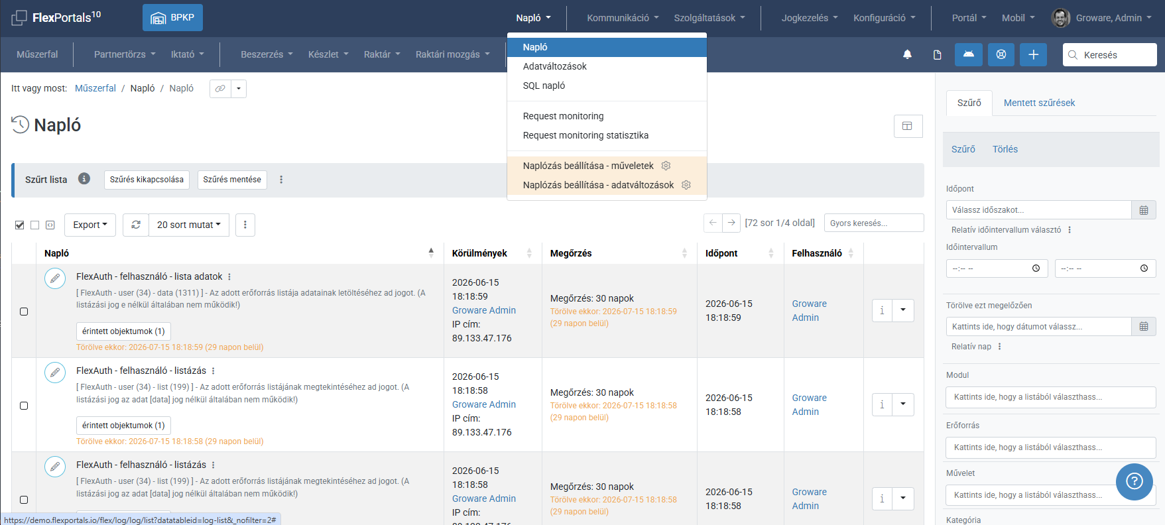Open the notifications bell icon
The width and height of the screenshot is (1165, 525).
tap(907, 54)
